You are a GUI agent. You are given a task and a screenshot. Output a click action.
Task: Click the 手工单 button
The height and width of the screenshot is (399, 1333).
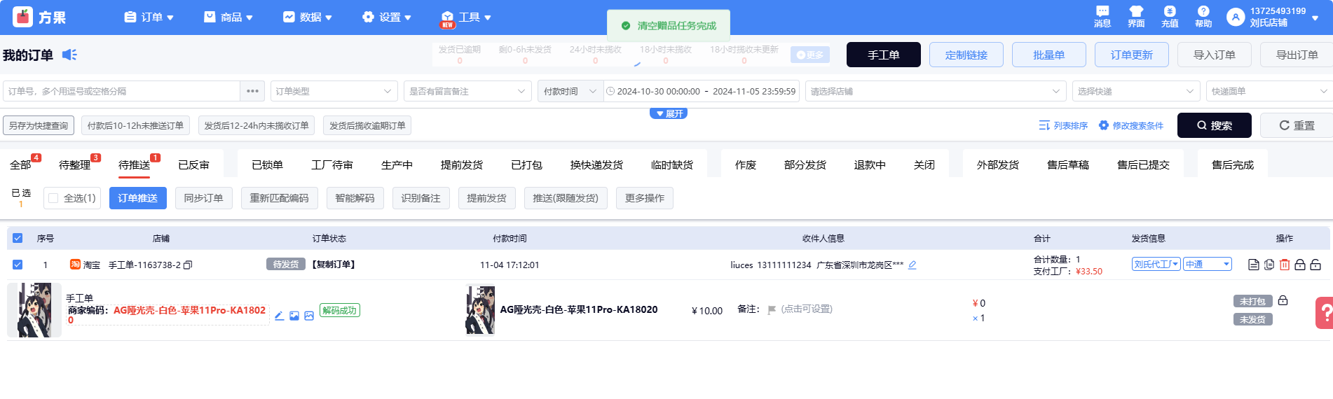884,55
